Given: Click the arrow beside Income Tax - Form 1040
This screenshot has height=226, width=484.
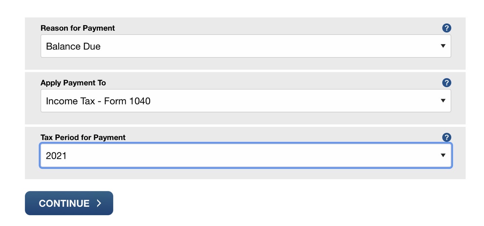Looking at the screenshot, I should click(443, 101).
